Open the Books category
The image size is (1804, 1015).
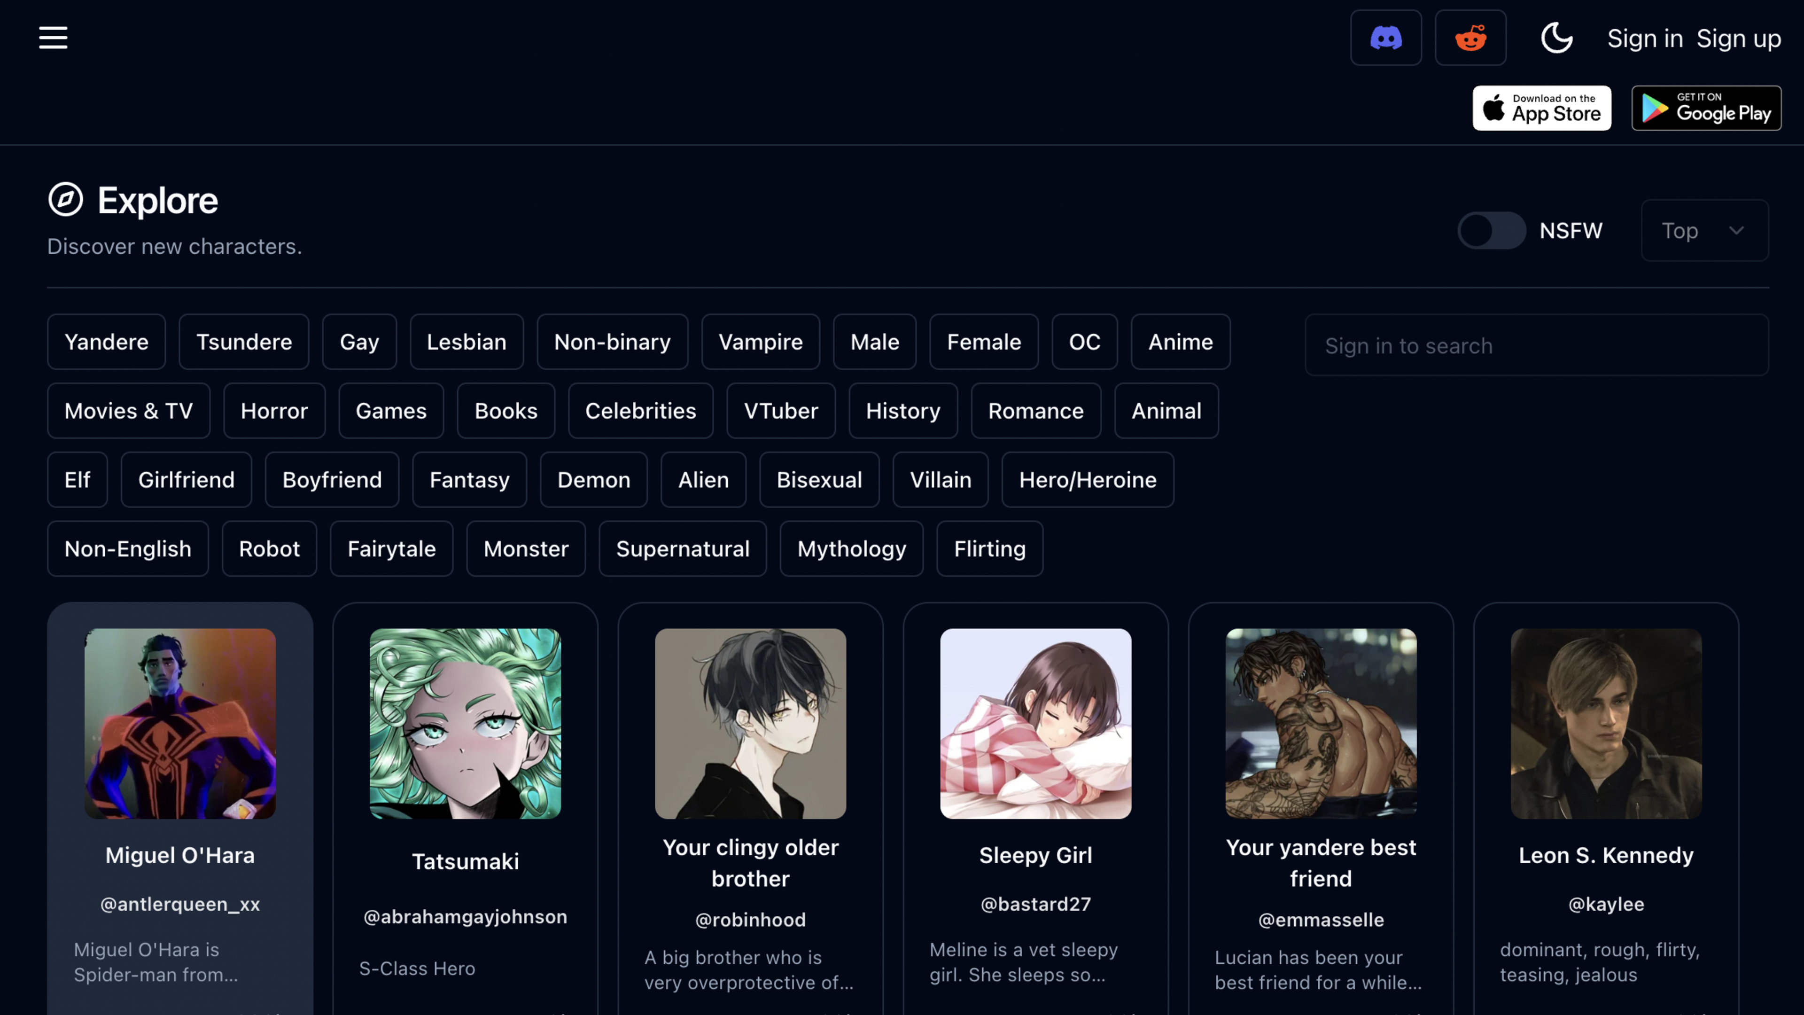[505, 411]
